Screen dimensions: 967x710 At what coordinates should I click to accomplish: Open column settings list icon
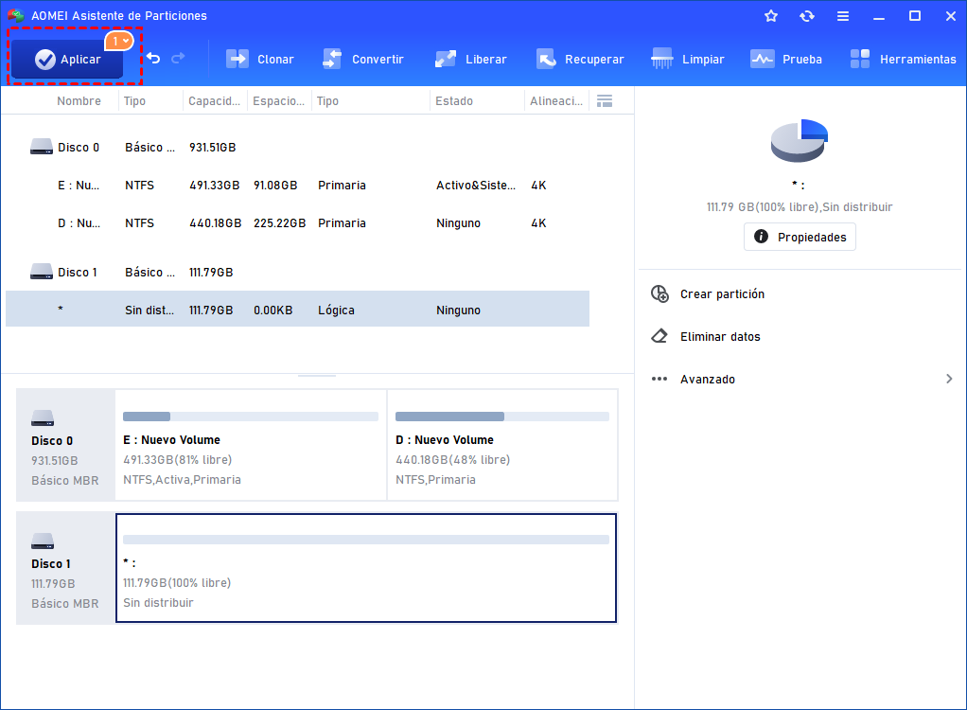coord(606,100)
